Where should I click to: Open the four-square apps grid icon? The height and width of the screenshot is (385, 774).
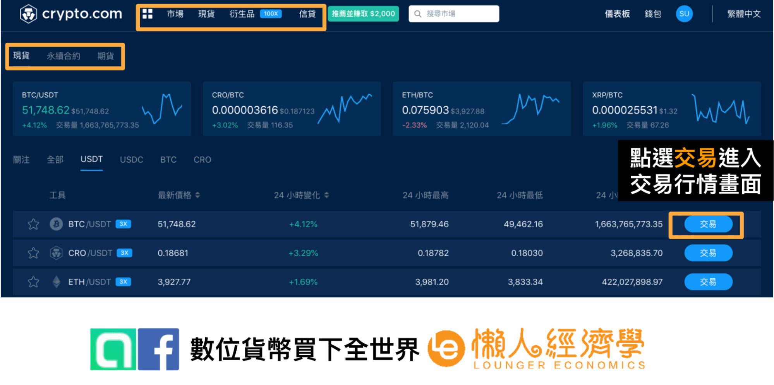click(x=148, y=14)
